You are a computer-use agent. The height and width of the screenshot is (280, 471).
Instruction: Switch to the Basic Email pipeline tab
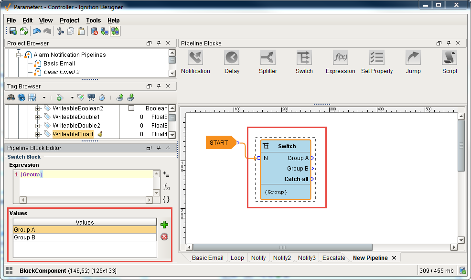[x=208, y=258]
